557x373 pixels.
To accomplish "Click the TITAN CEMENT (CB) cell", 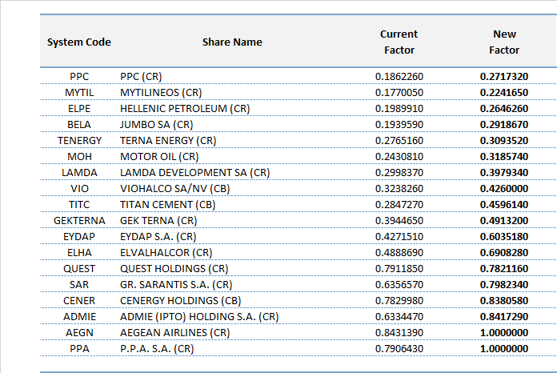I will (168, 205).
